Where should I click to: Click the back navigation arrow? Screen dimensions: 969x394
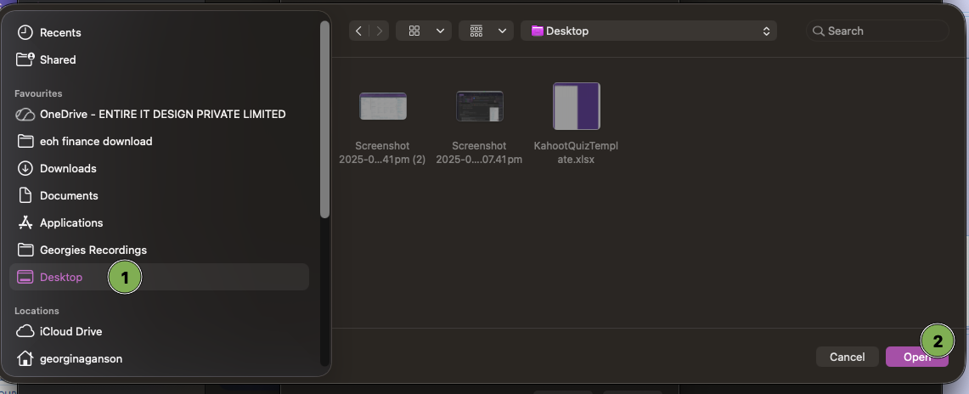point(359,31)
